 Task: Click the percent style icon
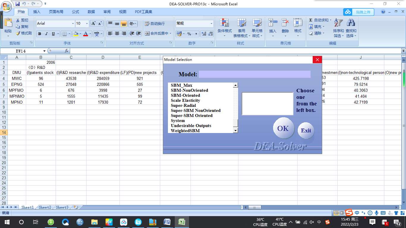[x=189, y=34]
